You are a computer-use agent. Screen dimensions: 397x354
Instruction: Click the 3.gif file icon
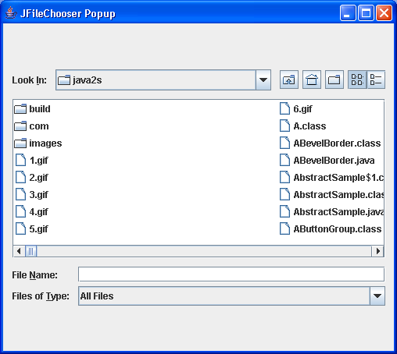tap(20, 194)
